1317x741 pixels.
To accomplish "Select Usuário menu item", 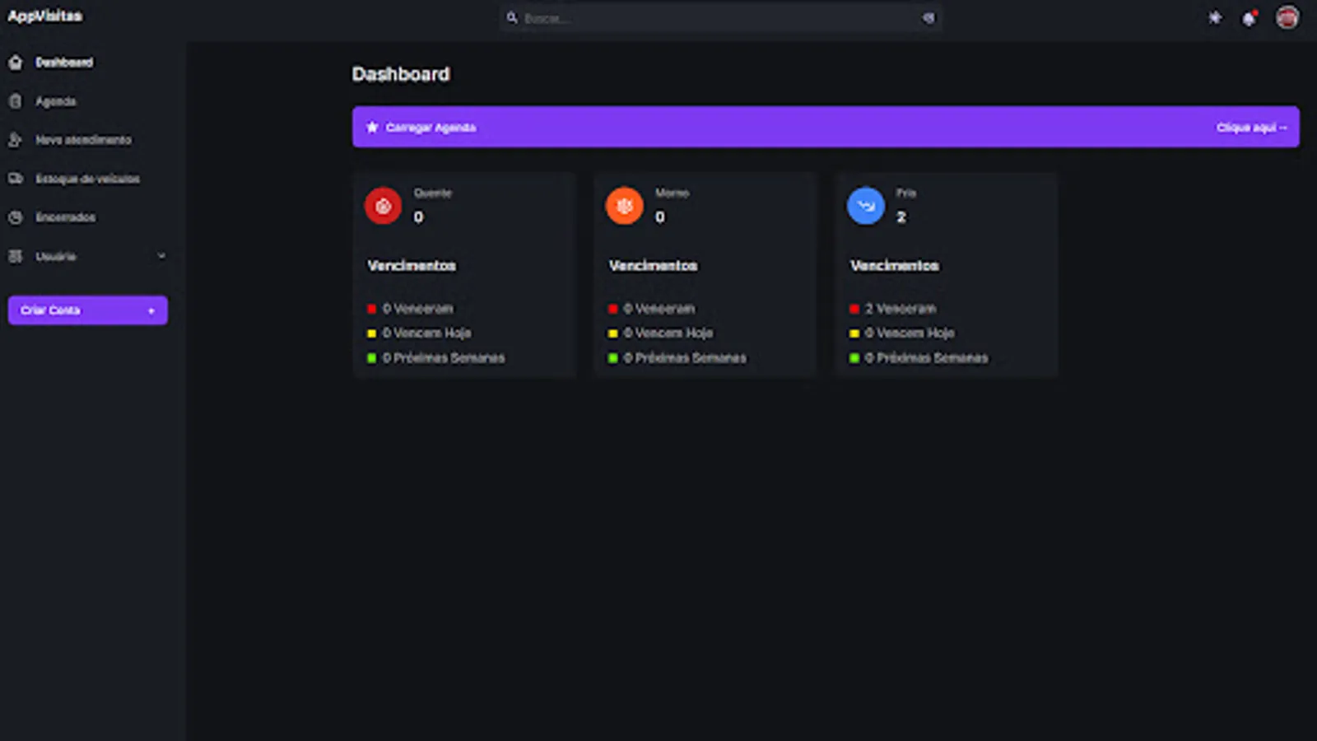I will click(56, 256).
